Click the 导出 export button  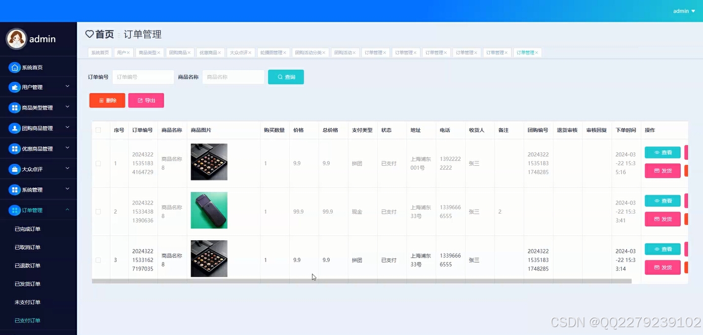coord(146,100)
